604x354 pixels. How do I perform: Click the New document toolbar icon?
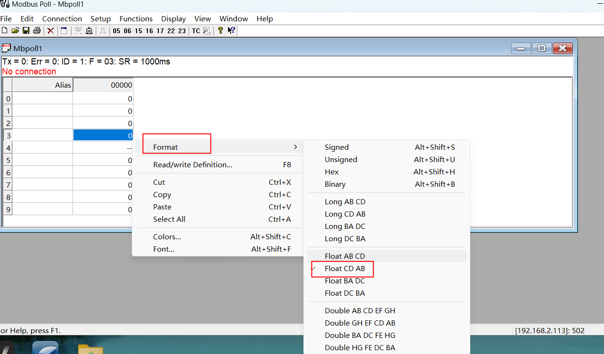coord(5,31)
